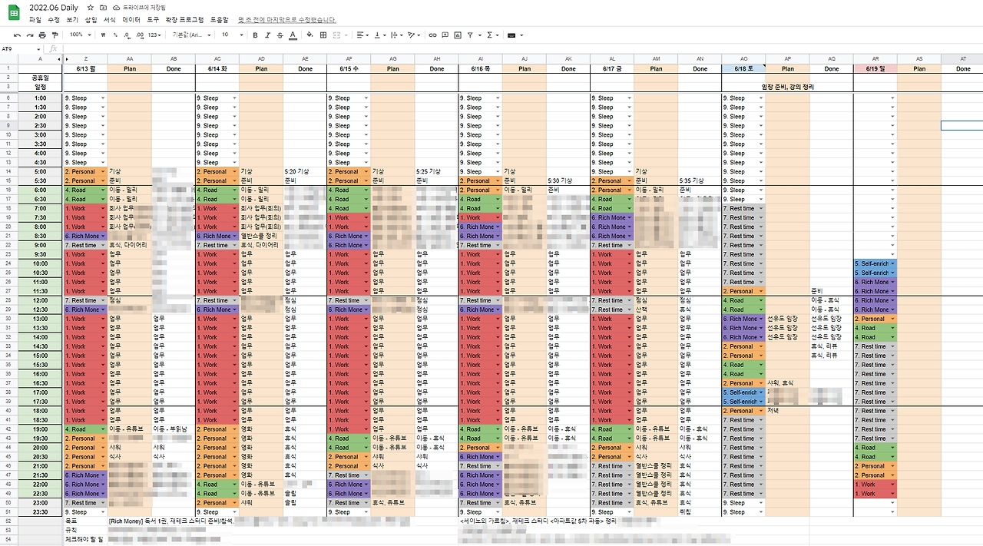The height and width of the screenshot is (546, 983).
Task: Open horizontal align dropdown
Action: [x=363, y=35]
